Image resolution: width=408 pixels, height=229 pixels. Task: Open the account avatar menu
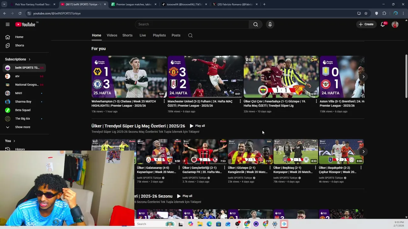[395, 24]
